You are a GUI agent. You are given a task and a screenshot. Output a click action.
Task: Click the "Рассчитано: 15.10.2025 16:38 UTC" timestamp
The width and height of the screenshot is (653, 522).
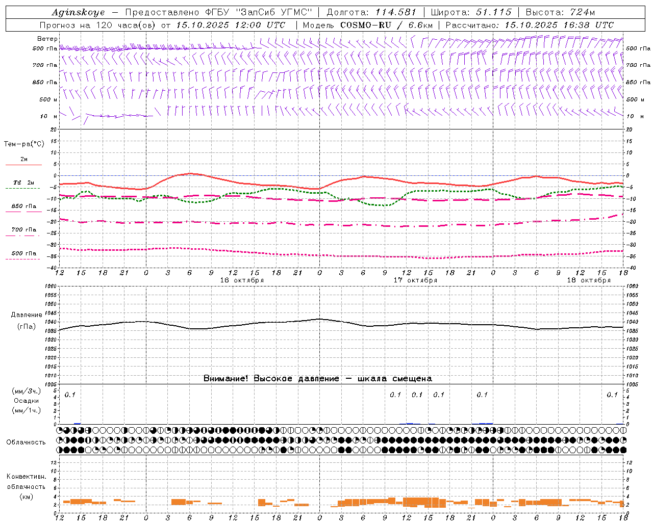point(530,25)
